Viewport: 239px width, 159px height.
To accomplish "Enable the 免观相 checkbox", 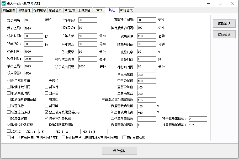I will click(x=46, y=80).
